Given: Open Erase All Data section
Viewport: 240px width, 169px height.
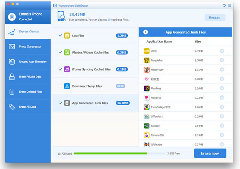Looking at the screenshot, I should tap(28, 107).
